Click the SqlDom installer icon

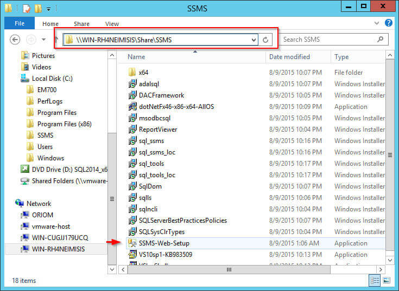click(132, 186)
